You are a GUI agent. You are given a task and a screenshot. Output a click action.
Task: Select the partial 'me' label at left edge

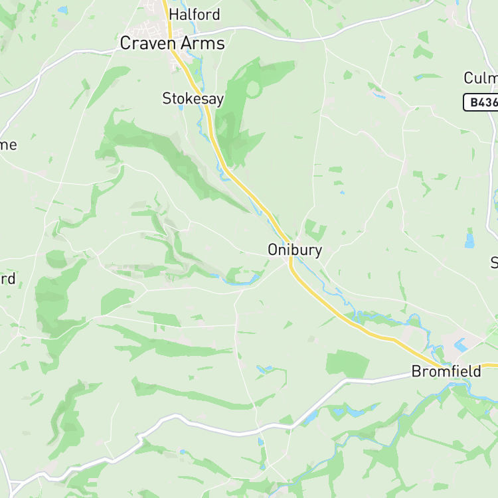point(9,145)
